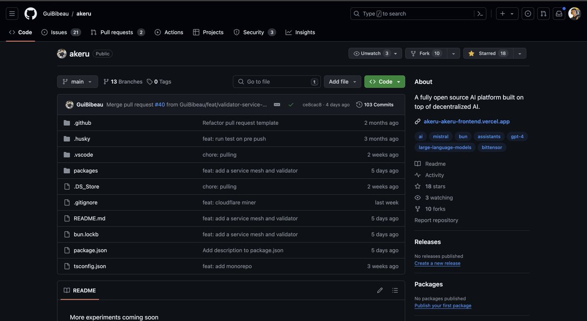587x321 pixels.
Task: View the 13 Branches link
Action: [123, 82]
